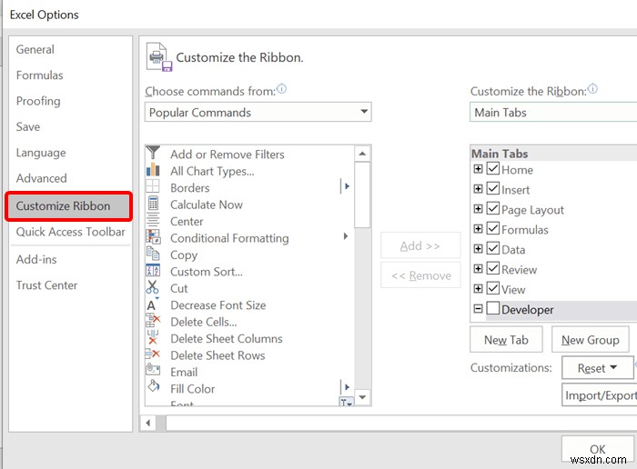Uncheck the View tab checkbox
Screen dimensions: 637x469
pyautogui.click(x=493, y=288)
